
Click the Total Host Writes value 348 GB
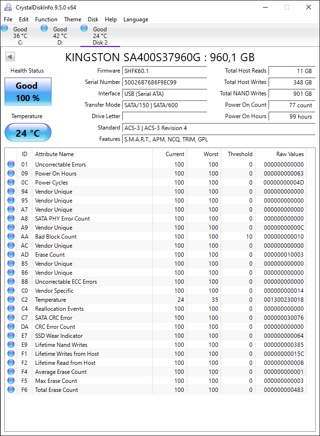(292, 82)
